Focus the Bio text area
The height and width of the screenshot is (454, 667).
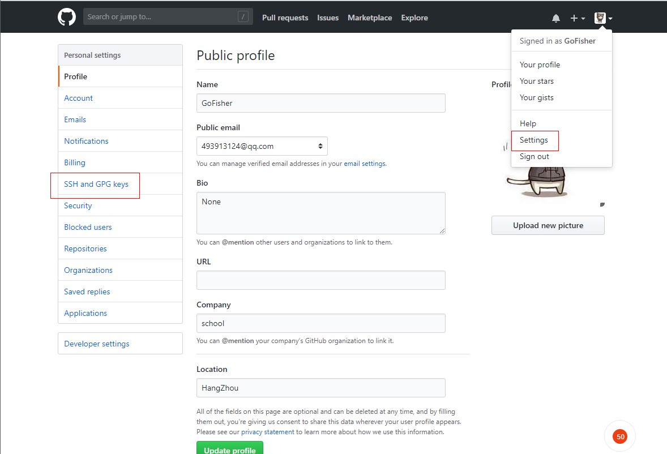tap(321, 213)
